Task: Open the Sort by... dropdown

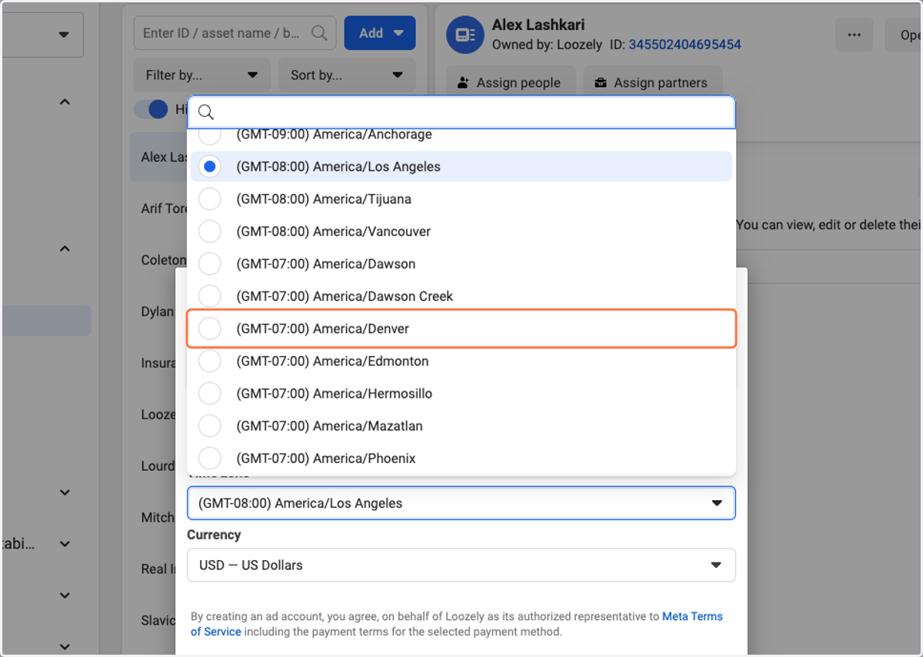Action: pos(347,75)
